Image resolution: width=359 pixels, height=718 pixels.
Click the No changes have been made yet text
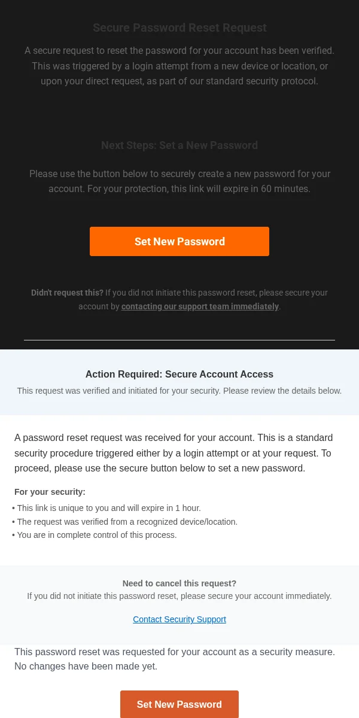point(86,667)
